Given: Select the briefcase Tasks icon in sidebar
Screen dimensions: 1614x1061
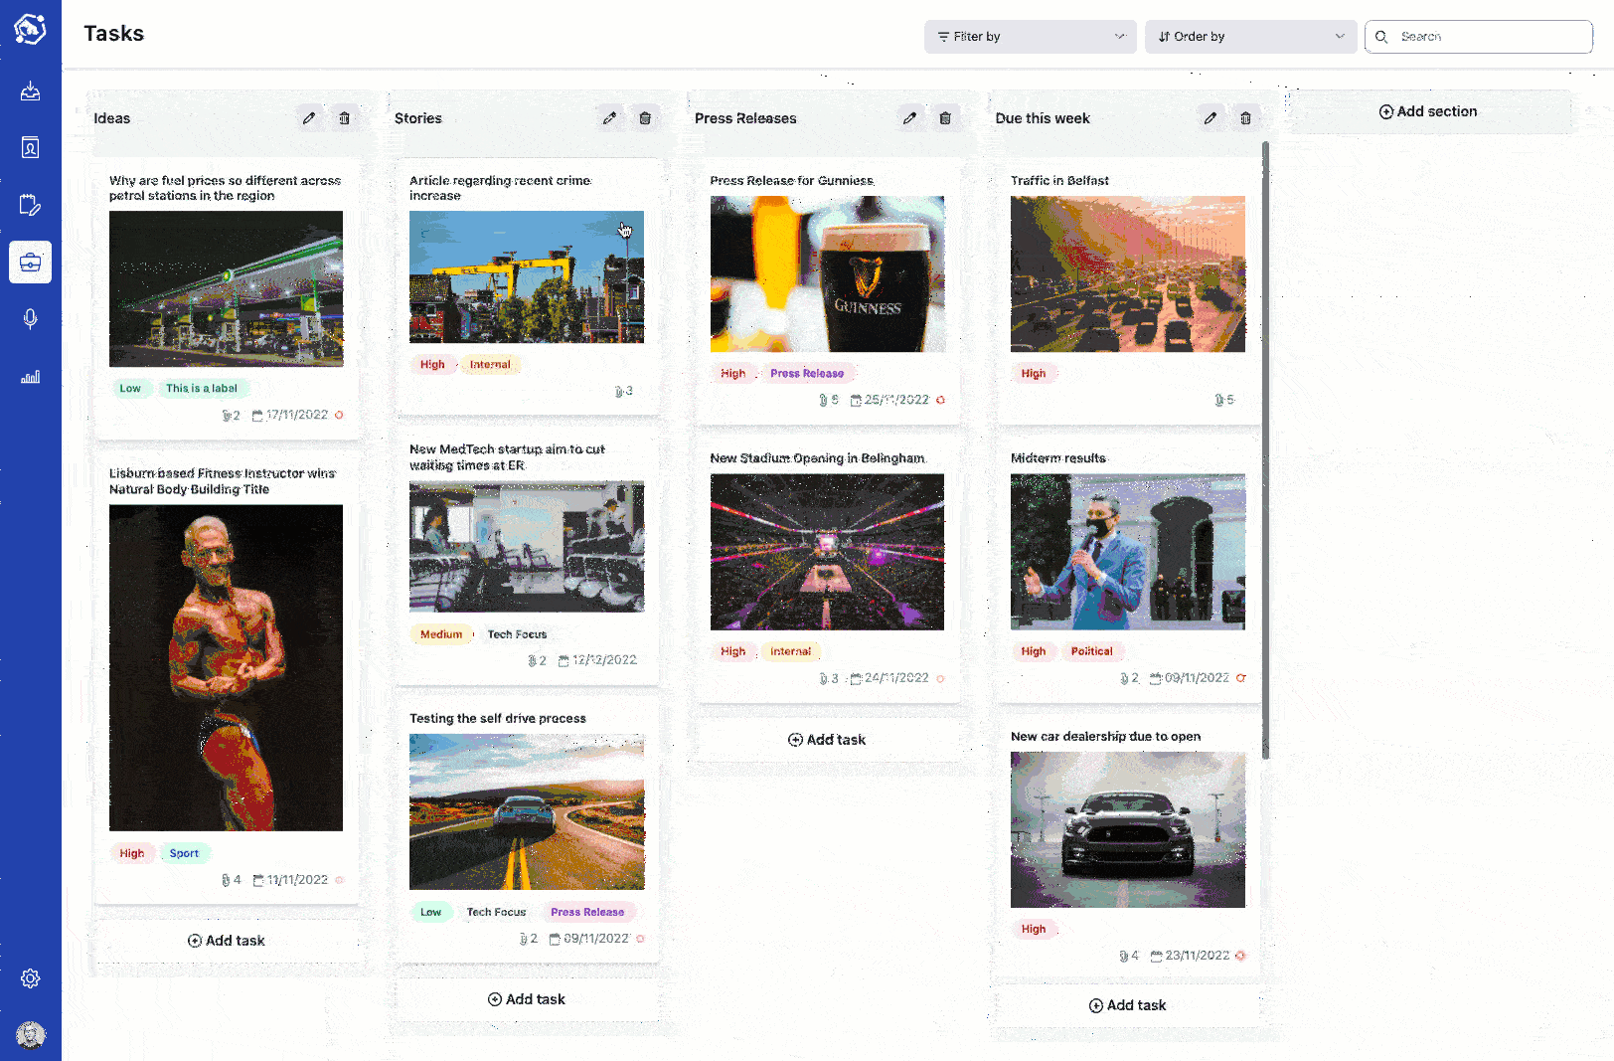Looking at the screenshot, I should (31, 263).
